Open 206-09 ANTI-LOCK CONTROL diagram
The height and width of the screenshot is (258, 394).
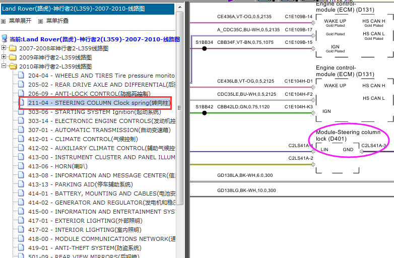tap(89, 94)
